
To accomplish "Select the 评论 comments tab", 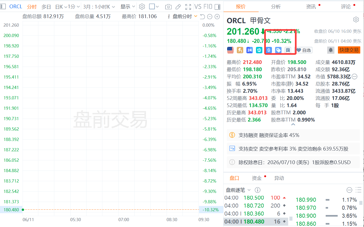I will (346, 6).
